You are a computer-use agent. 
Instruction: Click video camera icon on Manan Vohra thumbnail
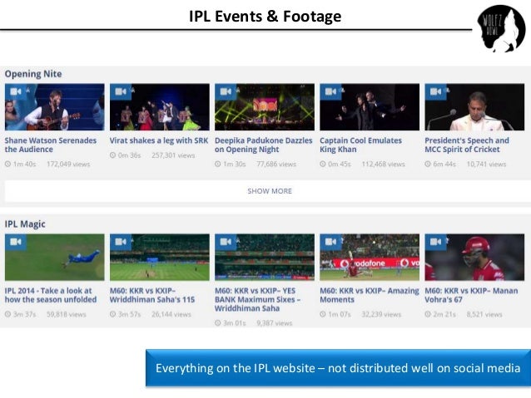tap(435, 242)
